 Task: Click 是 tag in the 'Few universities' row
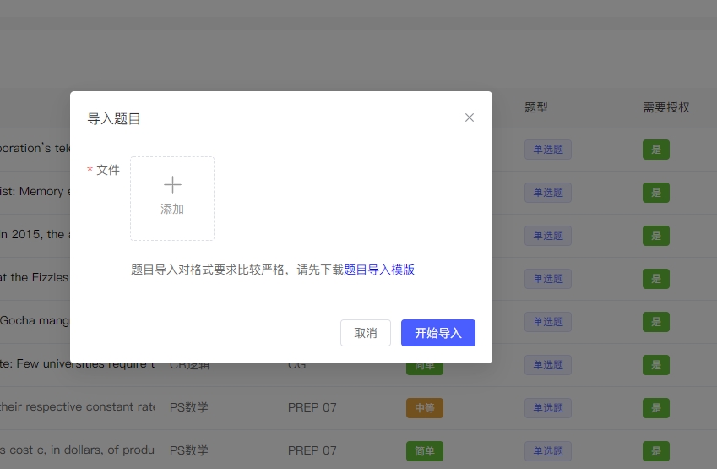coord(655,365)
